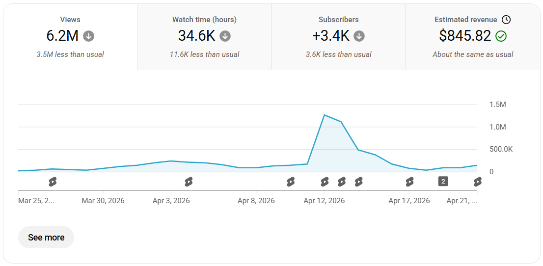The width and height of the screenshot is (543, 266).
Task: Click the Shorts marker near Mar 25
Action: coord(53,182)
